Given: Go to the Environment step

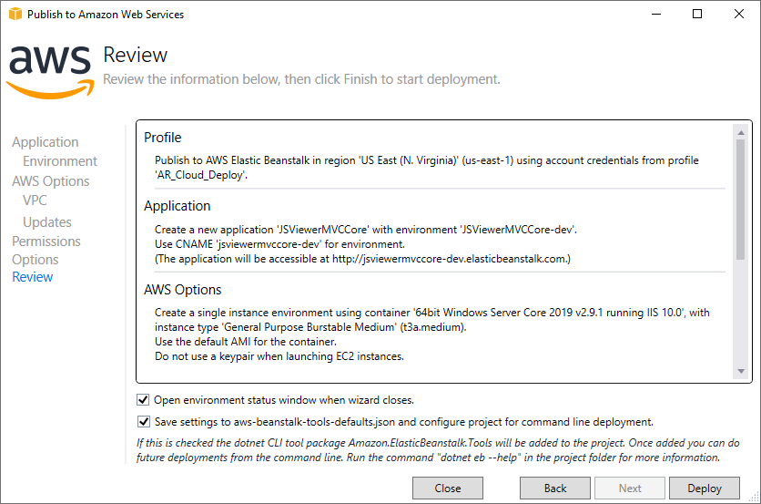Looking at the screenshot, I should [x=60, y=161].
